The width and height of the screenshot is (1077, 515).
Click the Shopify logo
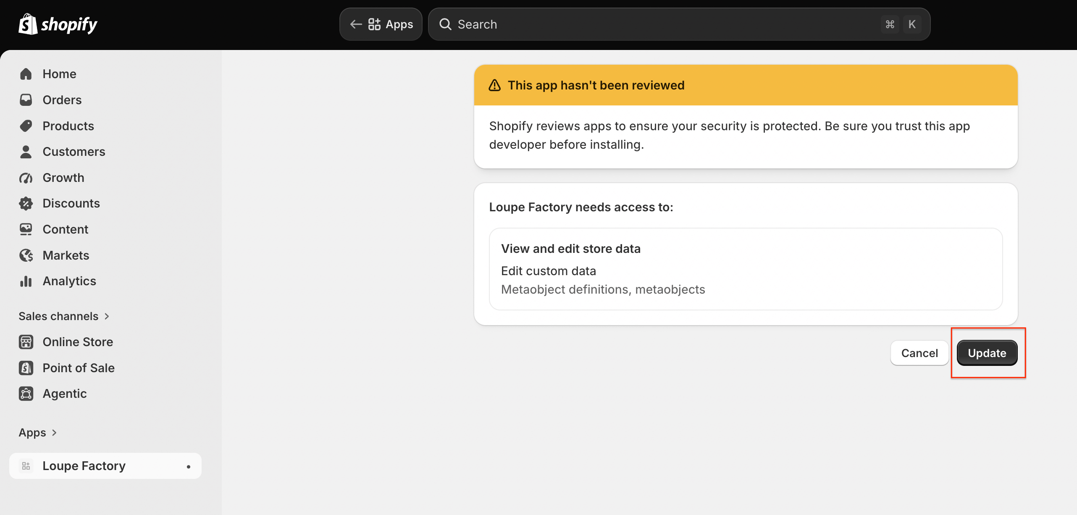(58, 24)
